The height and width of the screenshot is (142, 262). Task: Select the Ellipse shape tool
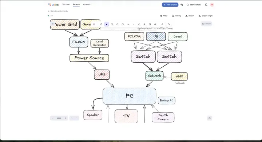[123, 24]
